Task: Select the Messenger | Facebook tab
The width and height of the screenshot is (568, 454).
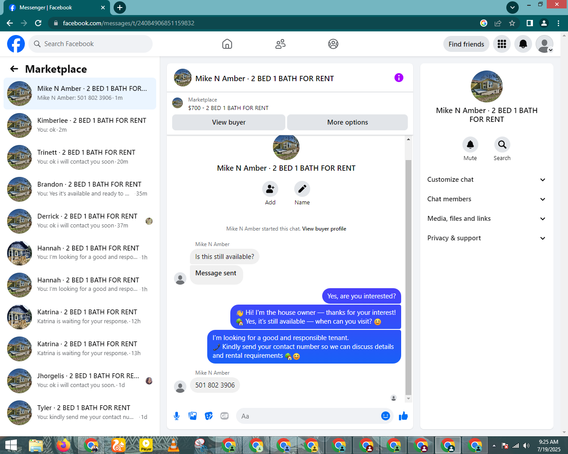Action: pos(57,8)
